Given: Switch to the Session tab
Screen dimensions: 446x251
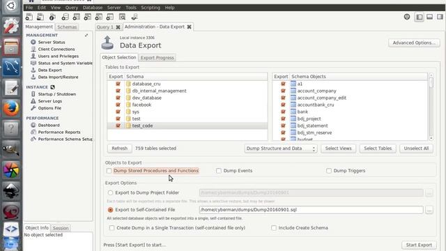Looking at the screenshot, I should tap(61, 228).
